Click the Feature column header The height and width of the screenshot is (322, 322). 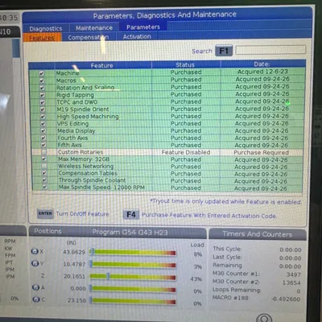coord(102,65)
